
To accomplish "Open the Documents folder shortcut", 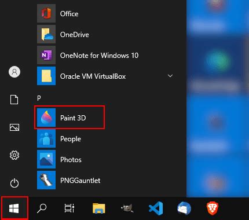I will (14, 100).
